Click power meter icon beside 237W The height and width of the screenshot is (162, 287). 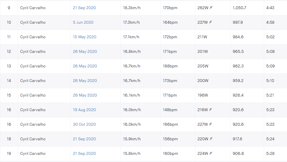click(x=211, y=22)
